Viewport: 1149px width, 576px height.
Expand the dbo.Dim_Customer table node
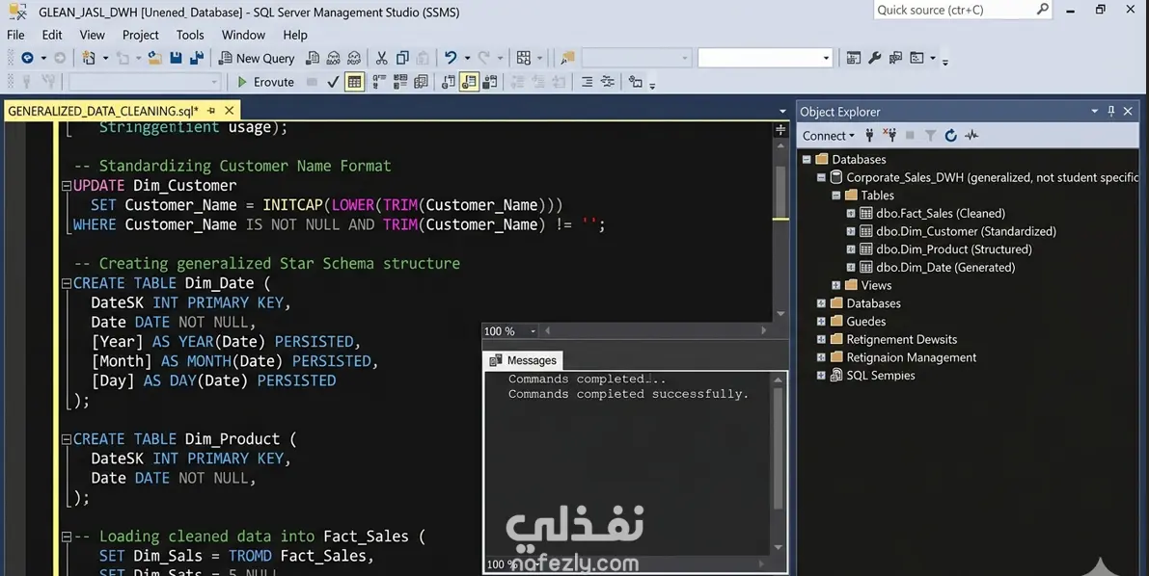pyautogui.click(x=851, y=231)
